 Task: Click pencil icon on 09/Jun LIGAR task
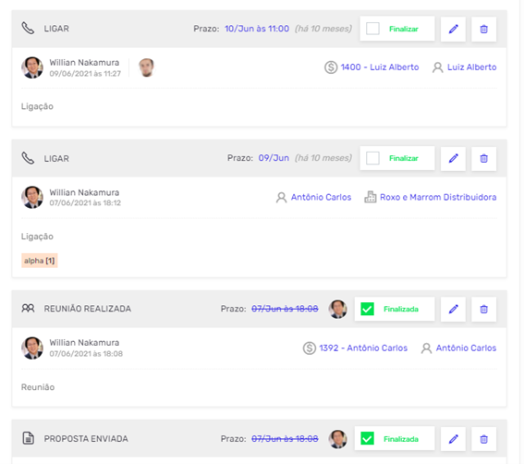[453, 158]
